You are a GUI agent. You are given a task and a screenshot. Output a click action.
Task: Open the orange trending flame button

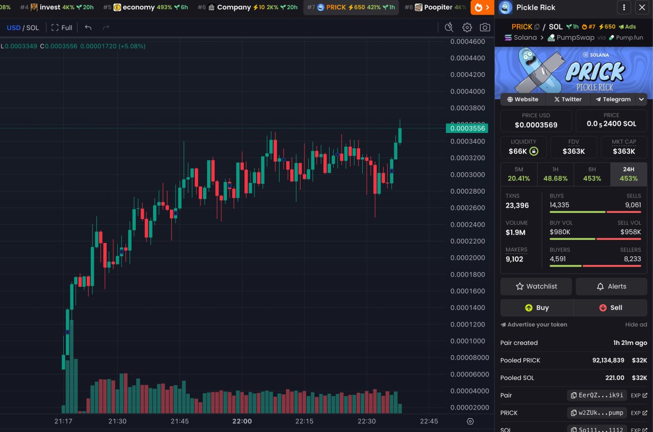coord(482,8)
